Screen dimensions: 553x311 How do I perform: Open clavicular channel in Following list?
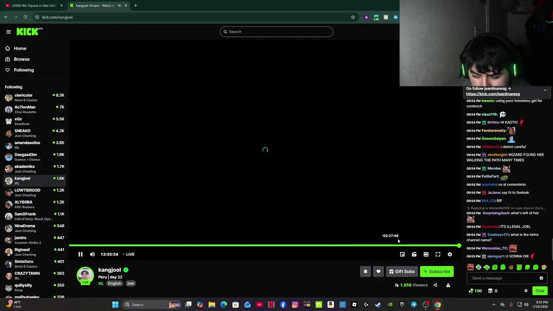[x=35, y=98]
